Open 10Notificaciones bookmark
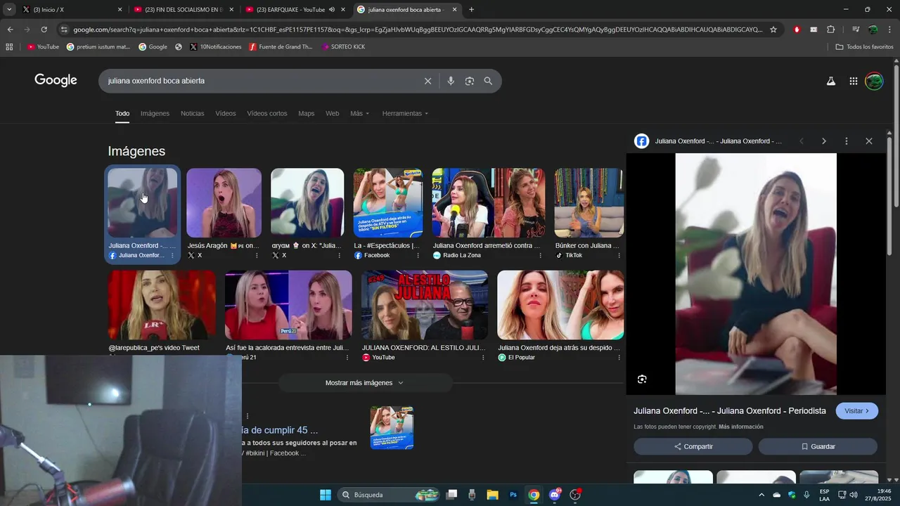The image size is (900, 506). coord(216,47)
